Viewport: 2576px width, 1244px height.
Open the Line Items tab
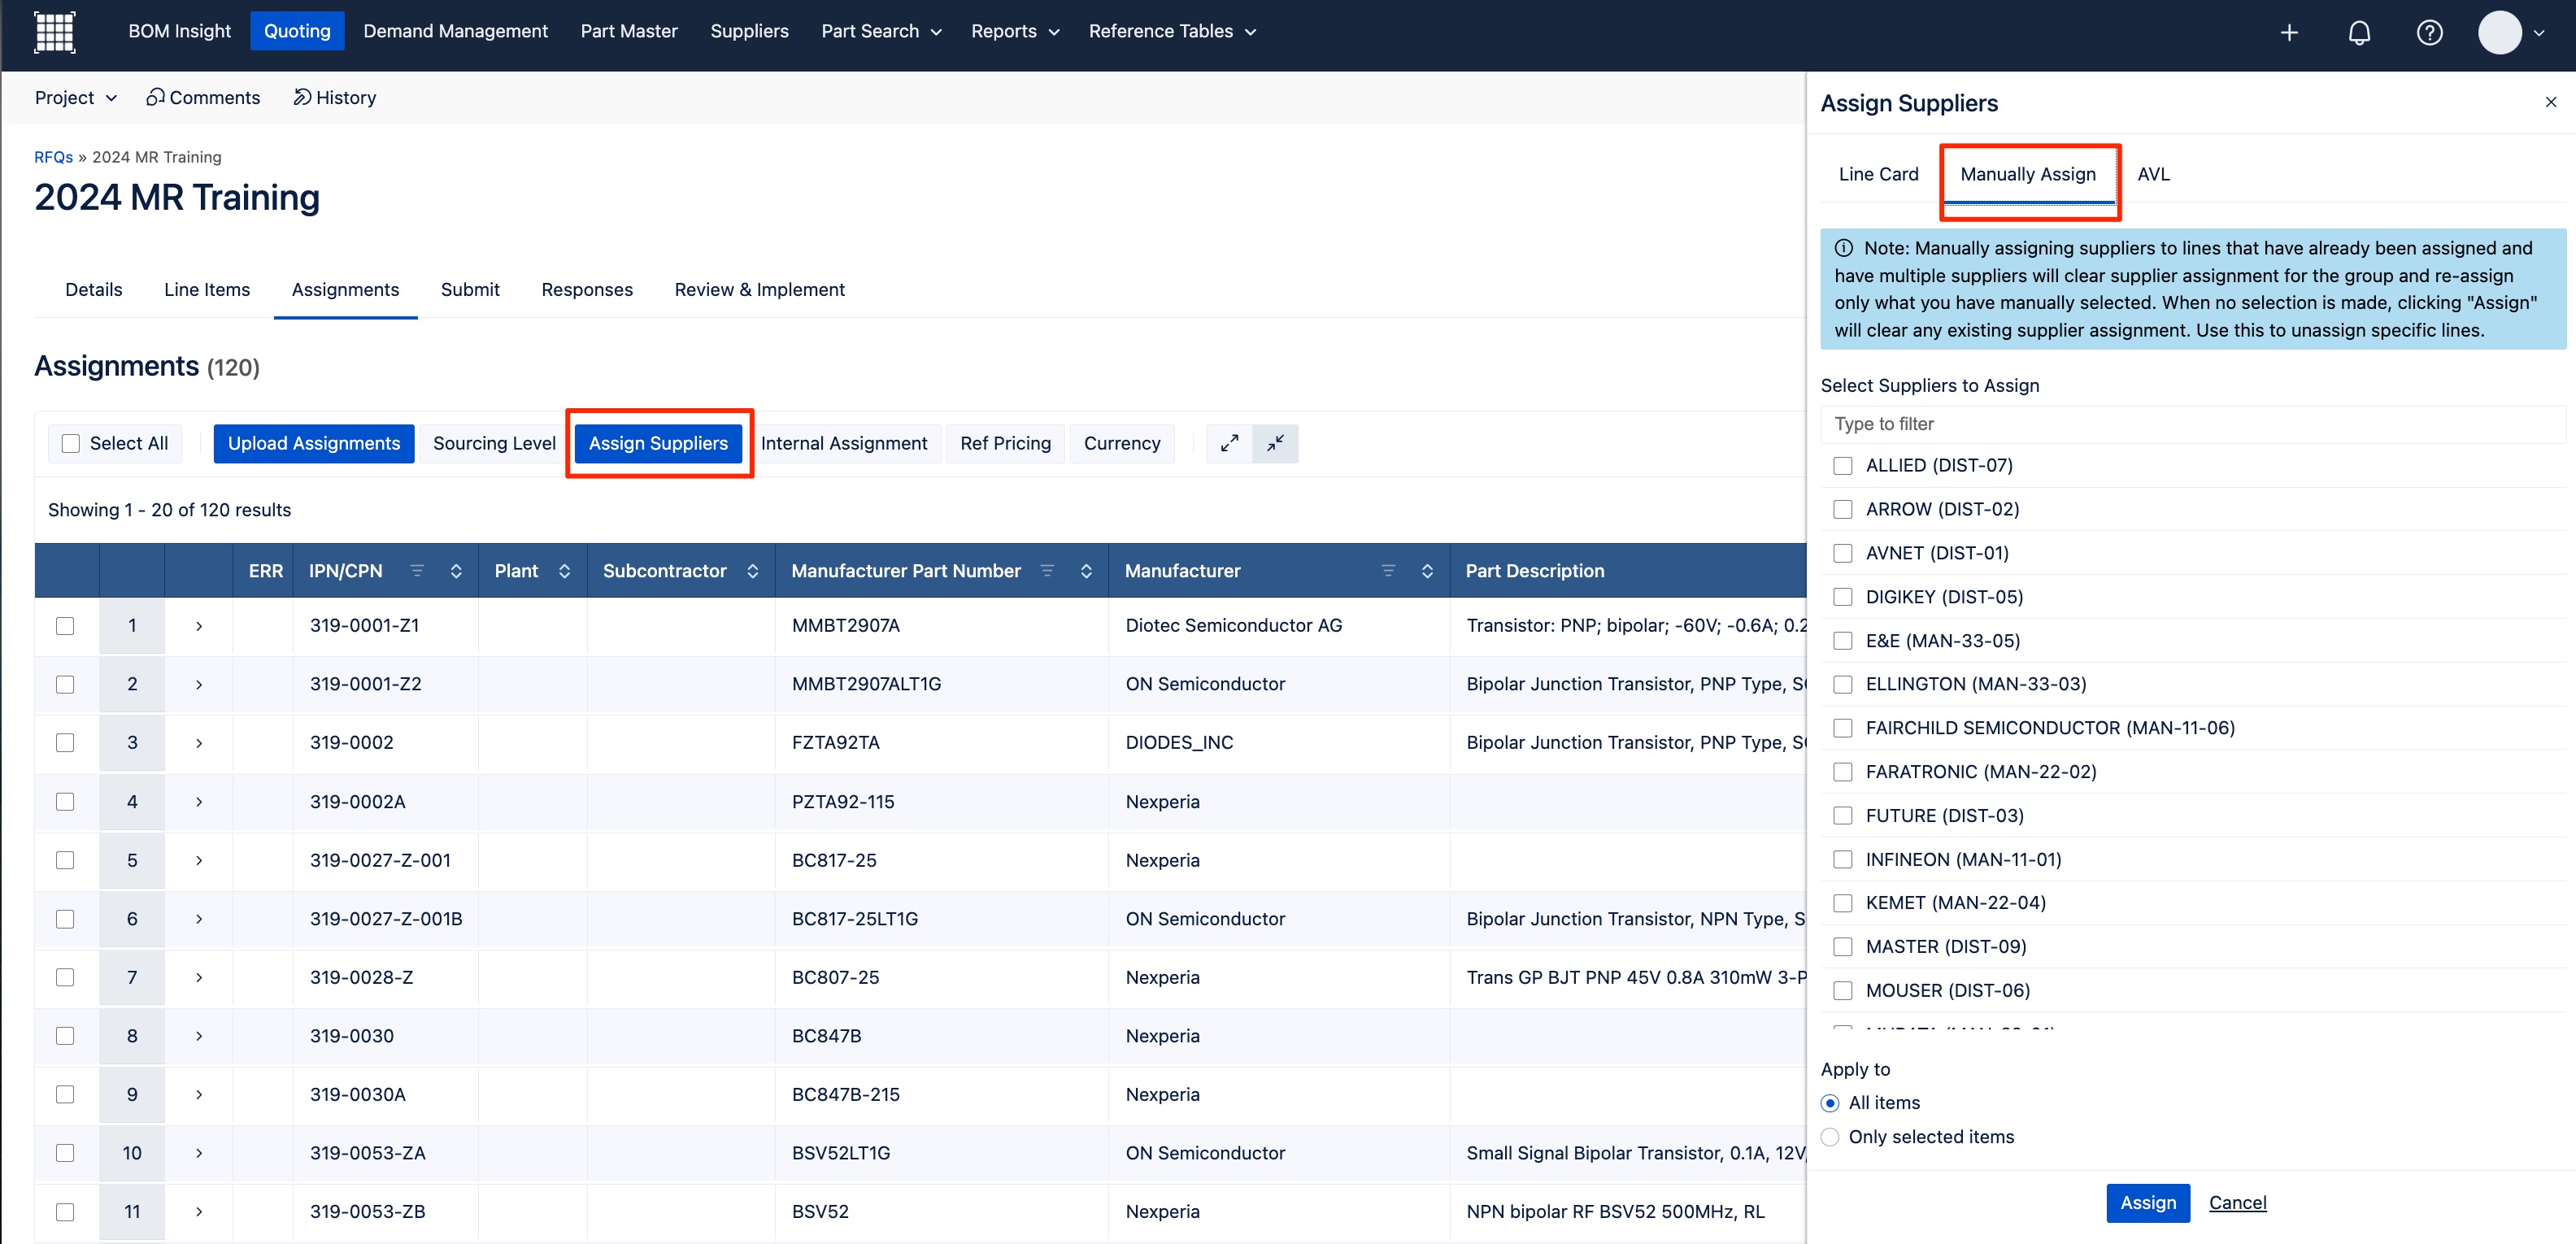tap(207, 289)
